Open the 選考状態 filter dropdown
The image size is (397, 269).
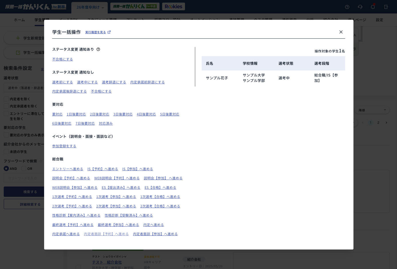point(24,88)
